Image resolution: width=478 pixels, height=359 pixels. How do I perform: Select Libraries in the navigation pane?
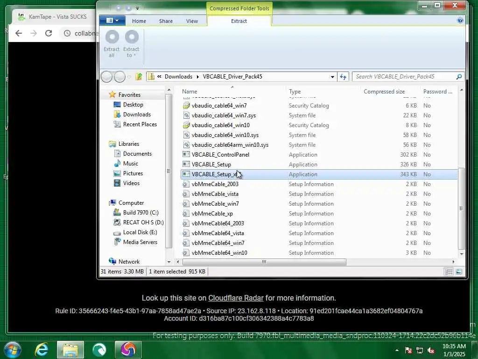point(129,144)
